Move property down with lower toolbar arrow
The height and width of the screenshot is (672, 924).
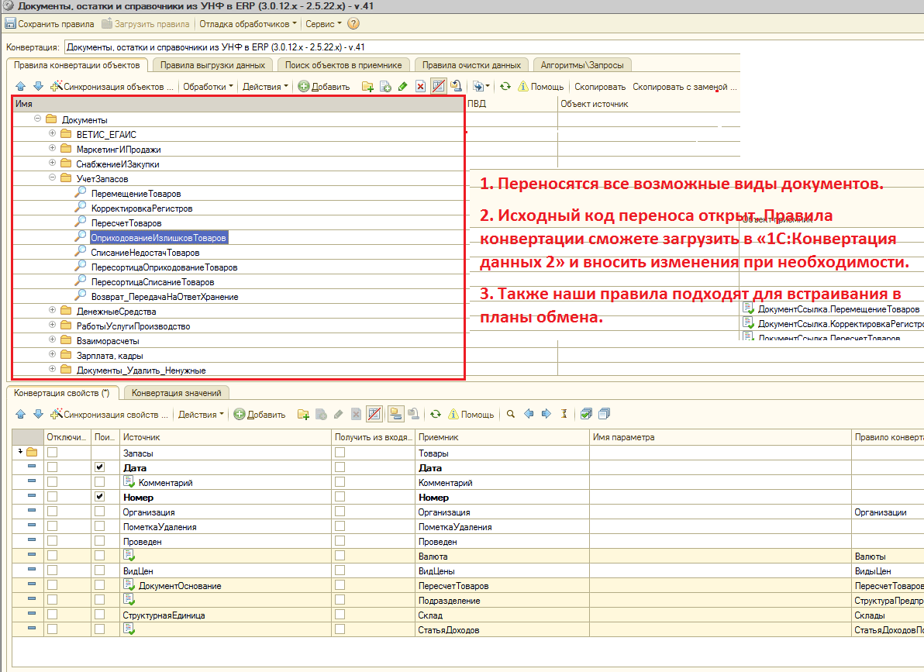click(x=38, y=414)
